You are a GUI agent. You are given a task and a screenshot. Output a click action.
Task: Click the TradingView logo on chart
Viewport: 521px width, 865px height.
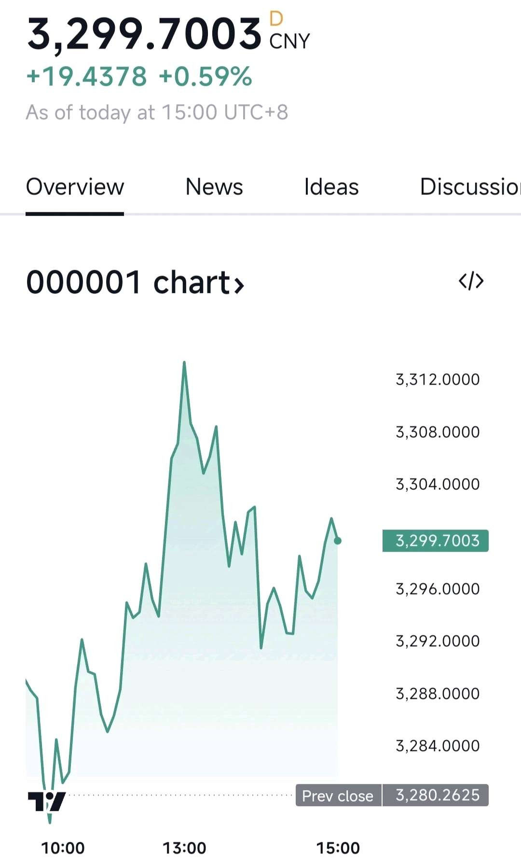click(46, 802)
